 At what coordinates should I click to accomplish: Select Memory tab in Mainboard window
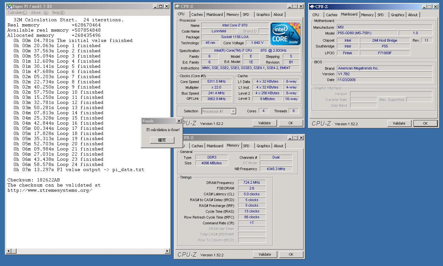(367, 15)
